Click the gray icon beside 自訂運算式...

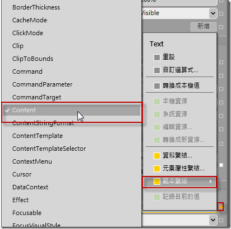click(x=157, y=70)
